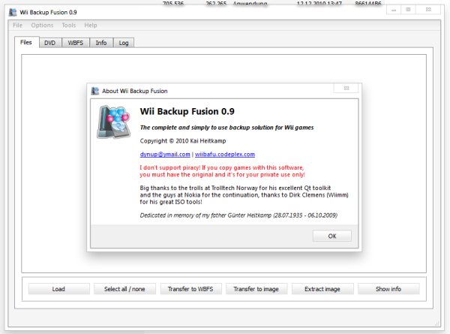Visit the wiibafu.codeplex.com link
This screenshot has width=450, height=334.
[x=225, y=154]
